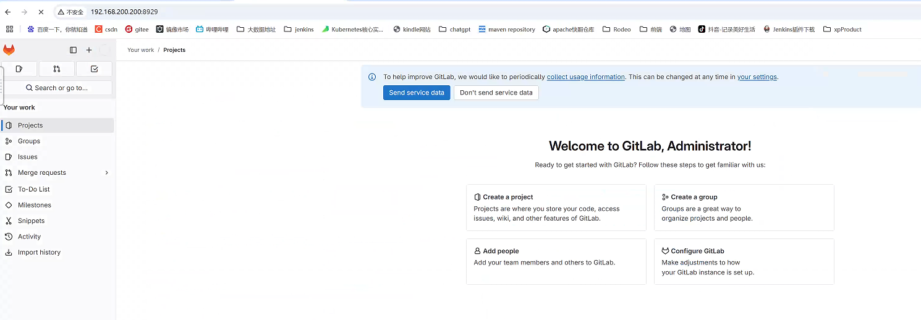Open the jenkins bookmark folder
This screenshot has height=320, width=921.
[299, 29]
